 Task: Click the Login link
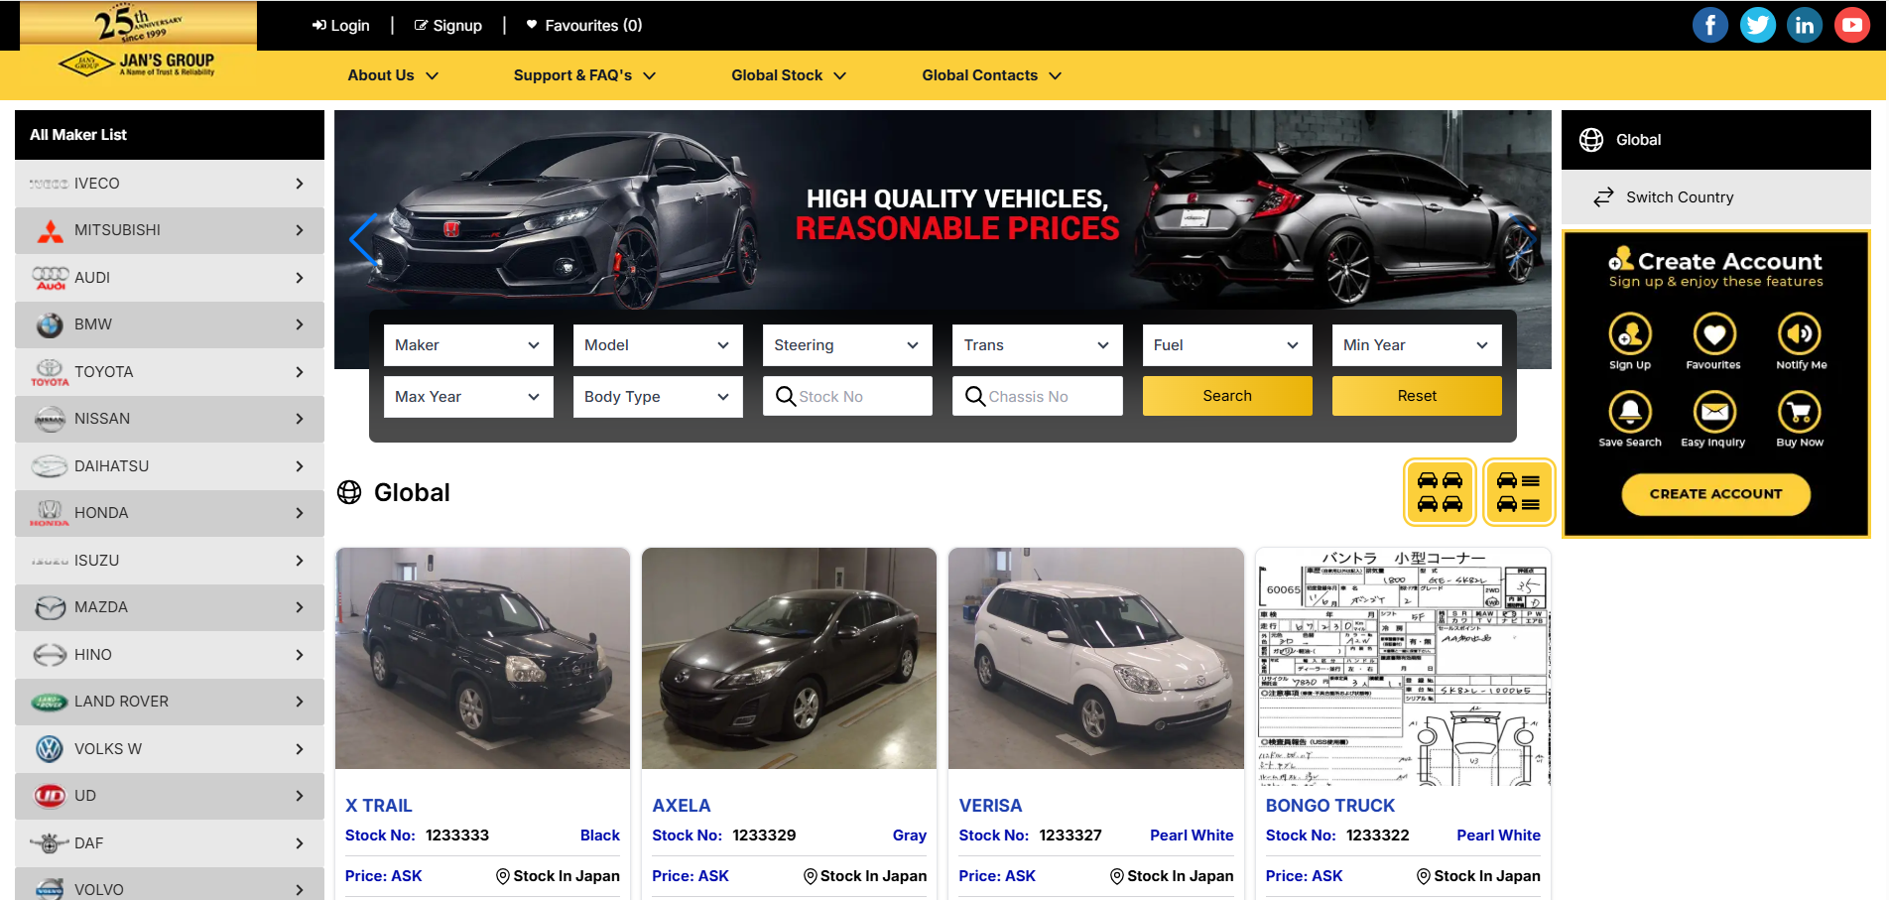pos(341,26)
